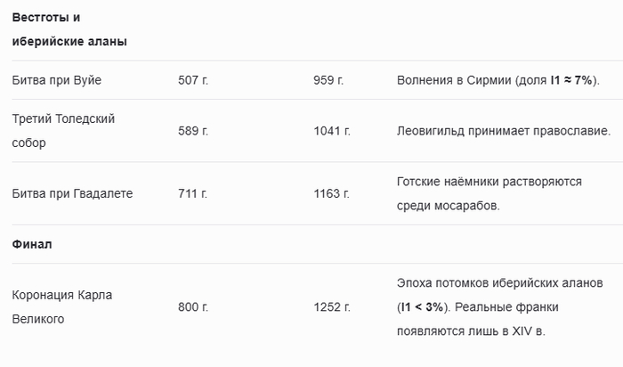Image resolution: width=623 pixels, height=367 pixels.
Task: Select the 'Коронация Карла Великого' cell
Action: 62,306
